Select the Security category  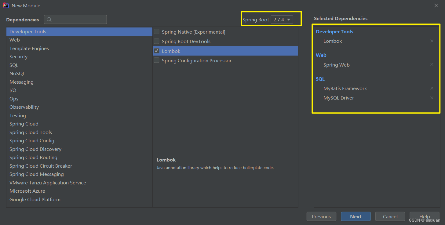point(79,57)
